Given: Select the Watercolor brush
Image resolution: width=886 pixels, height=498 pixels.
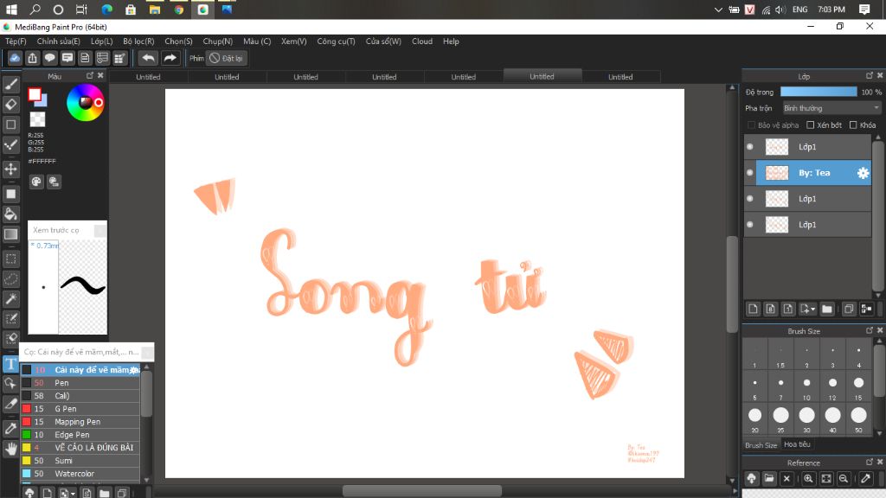Looking at the screenshot, I should (80, 474).
